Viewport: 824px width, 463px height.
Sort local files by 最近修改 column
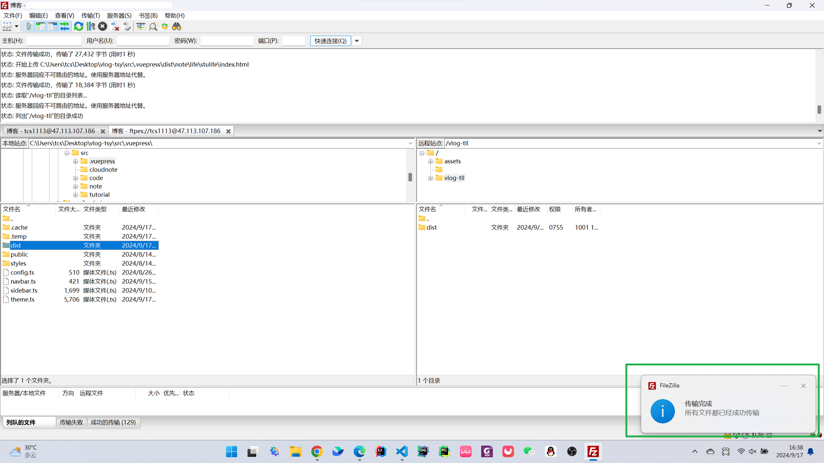click(x=138, y=209)
